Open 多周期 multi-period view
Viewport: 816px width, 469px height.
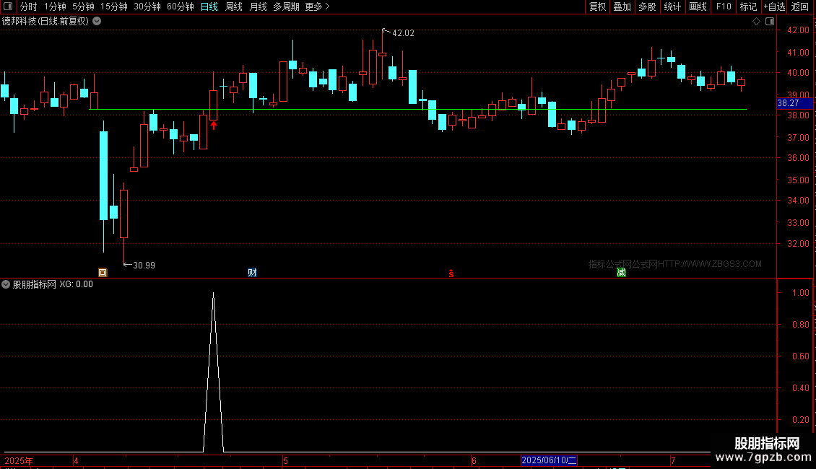(286, 6)
